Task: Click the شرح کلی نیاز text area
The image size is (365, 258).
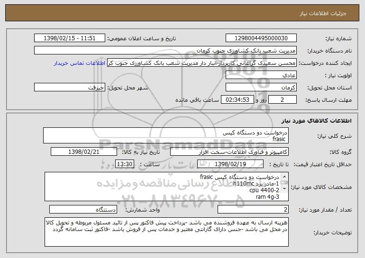Action: (x=166, y=135)
